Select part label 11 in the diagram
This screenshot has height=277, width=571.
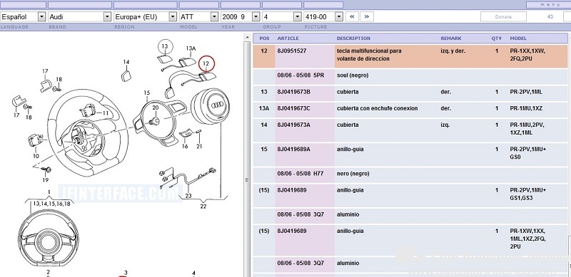pyautogui.click(x=105, y=113)
